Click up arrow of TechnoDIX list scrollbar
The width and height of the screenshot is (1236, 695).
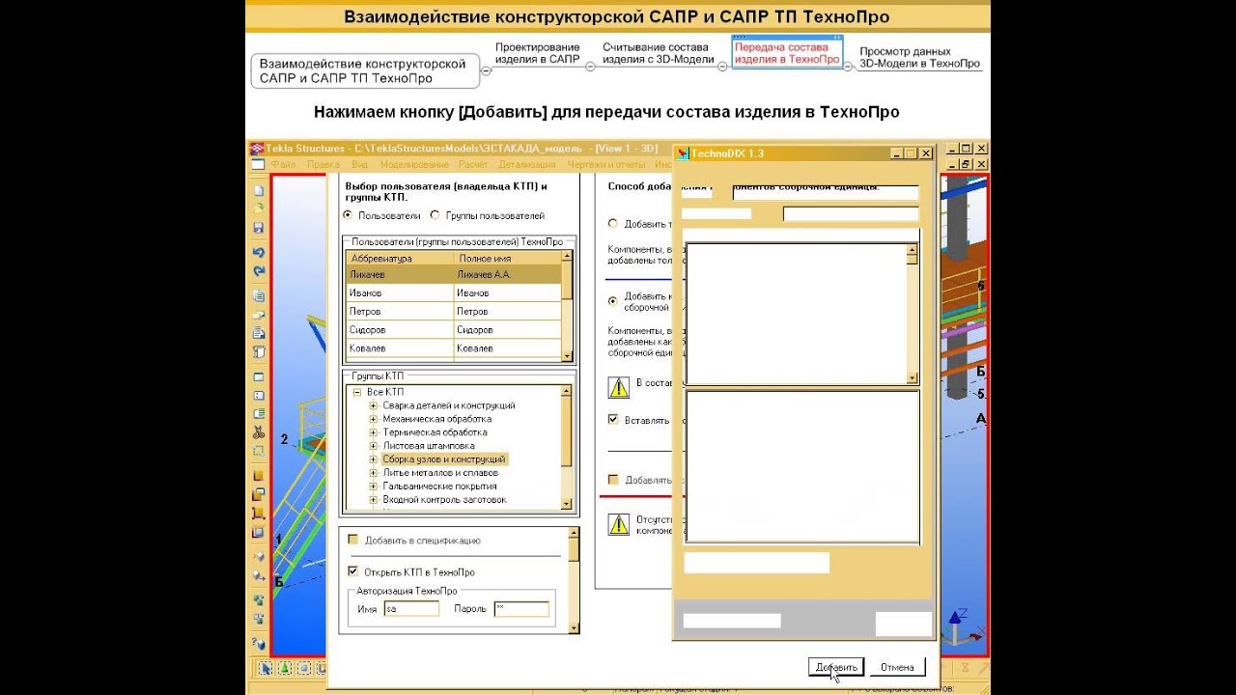(912, 251)
